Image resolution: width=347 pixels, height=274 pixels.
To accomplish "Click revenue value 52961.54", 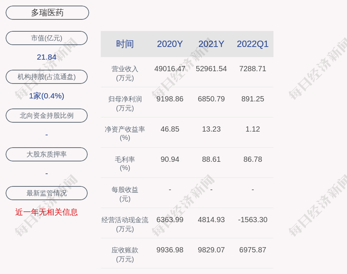I will point(211,69).
